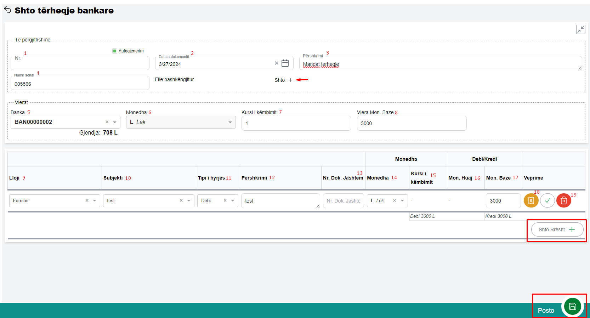
Task: Click the Numri serial input field
Action: click(80, 84)
